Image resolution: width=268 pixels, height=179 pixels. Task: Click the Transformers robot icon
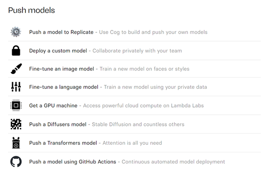[16, 143]
